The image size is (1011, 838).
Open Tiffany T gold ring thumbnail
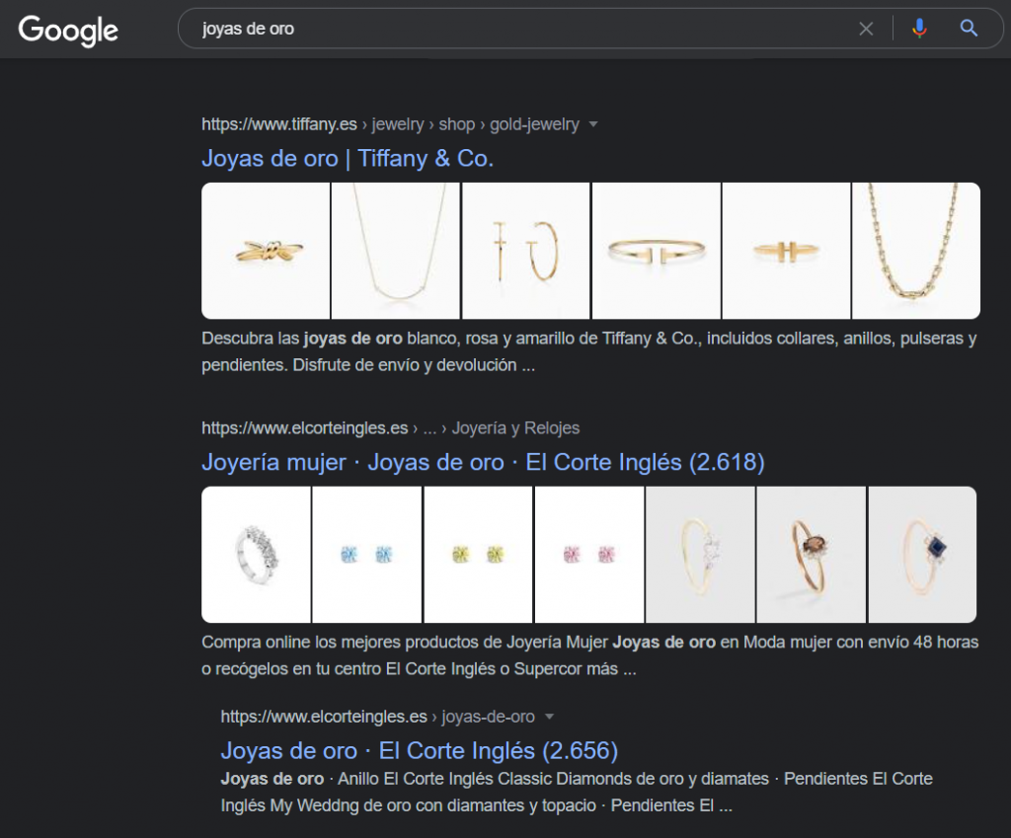point(786,251)
